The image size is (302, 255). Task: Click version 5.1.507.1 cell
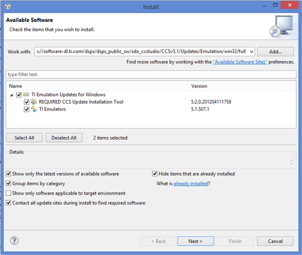click(x=200, y=109)
